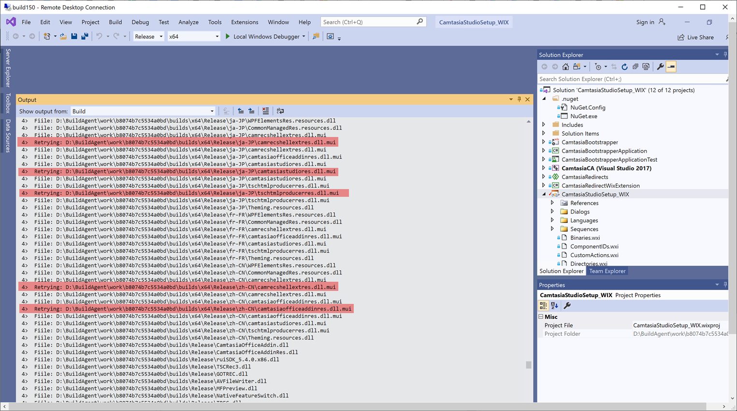
Task: Click the Output pane vertical scrollbar thumb
Action: [x=529, y=365]
